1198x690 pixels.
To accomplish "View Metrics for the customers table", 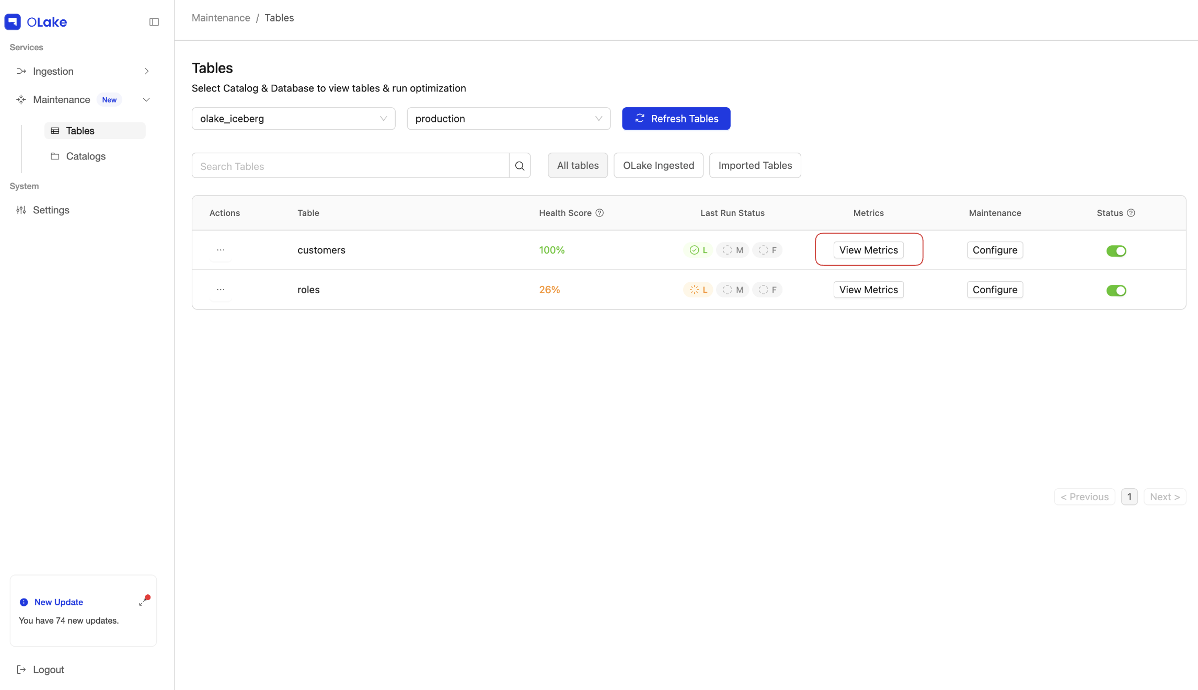I will click(x=868, y=250).
